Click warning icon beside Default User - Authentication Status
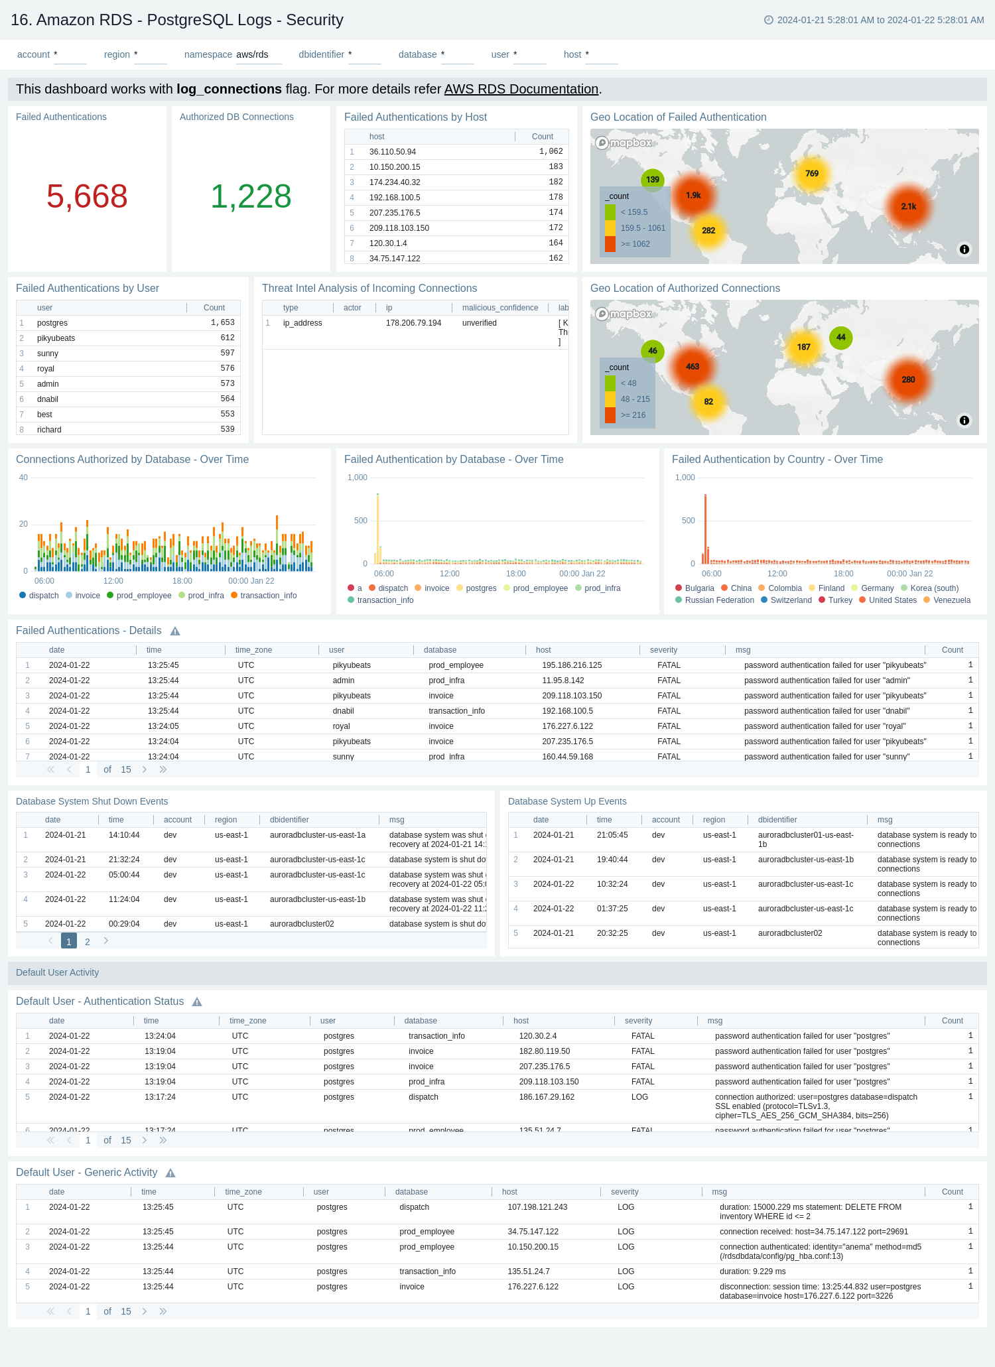The image size is (995, 1367). coord(197,1002)
